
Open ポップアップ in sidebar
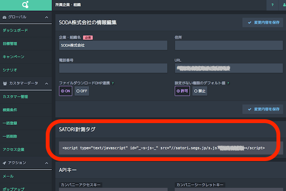point(13,189)
